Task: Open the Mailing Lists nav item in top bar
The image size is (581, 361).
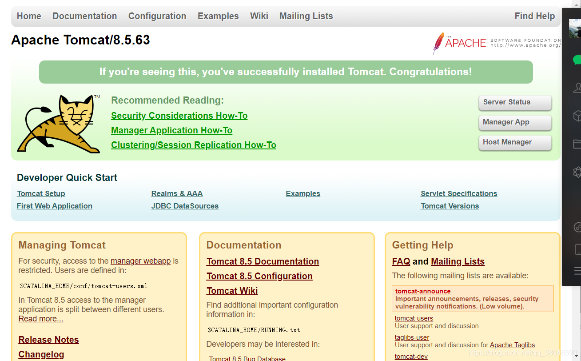Action: [306, 16]
